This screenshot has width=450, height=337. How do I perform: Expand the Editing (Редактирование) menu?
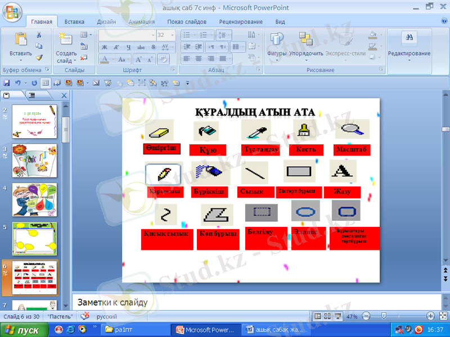coord(409,54)
